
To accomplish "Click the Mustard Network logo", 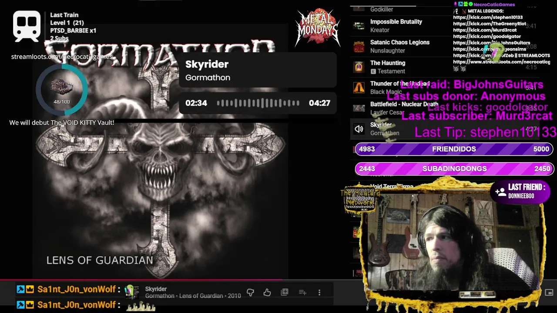I will (359, 200).
